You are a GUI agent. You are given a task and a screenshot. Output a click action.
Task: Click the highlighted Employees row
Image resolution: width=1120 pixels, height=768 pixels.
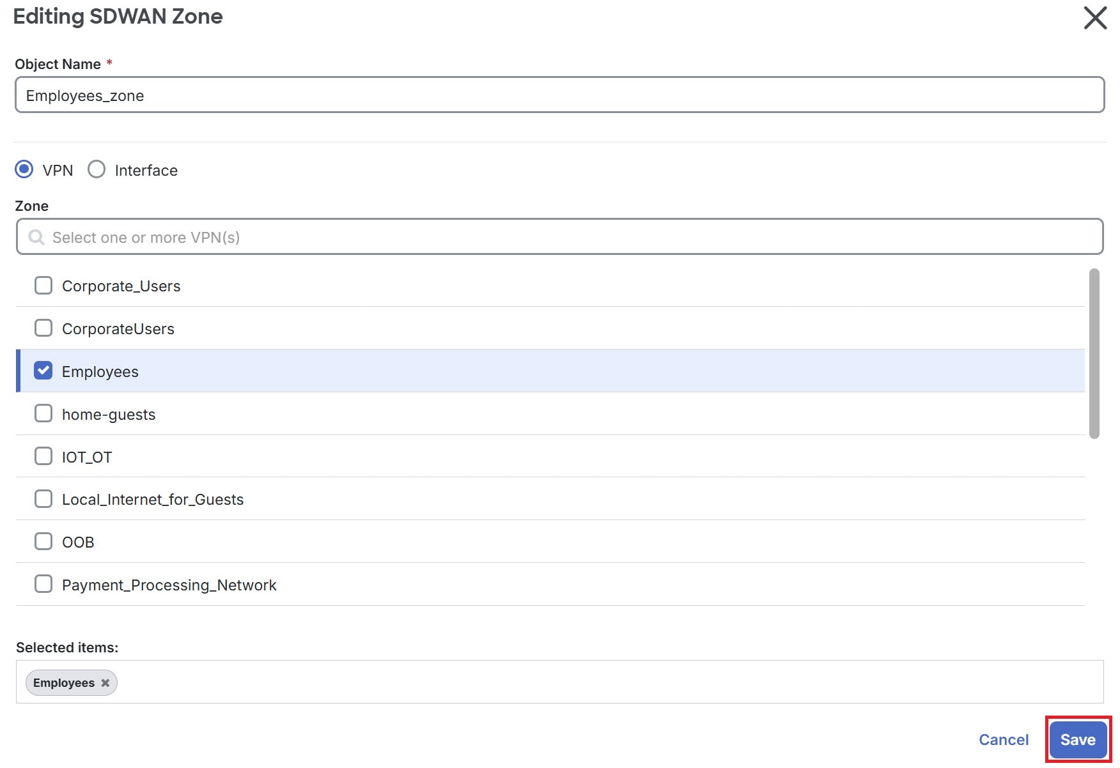[x=256, y=371]
